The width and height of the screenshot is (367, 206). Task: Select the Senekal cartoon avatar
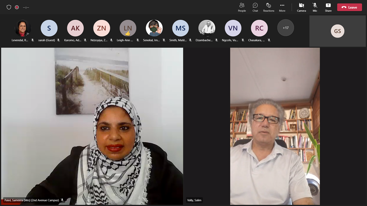[154, 28]
